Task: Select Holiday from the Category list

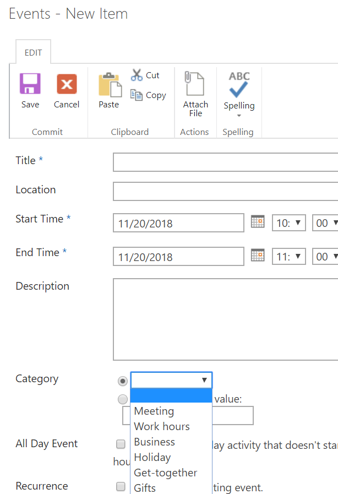Action: point(152,457)
